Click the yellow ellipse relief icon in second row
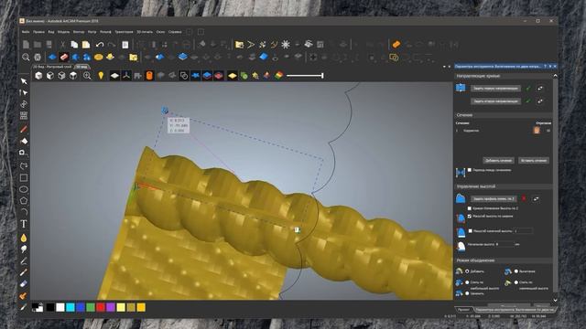This screenshot has width=586, height=329. [x=99, y=57]
